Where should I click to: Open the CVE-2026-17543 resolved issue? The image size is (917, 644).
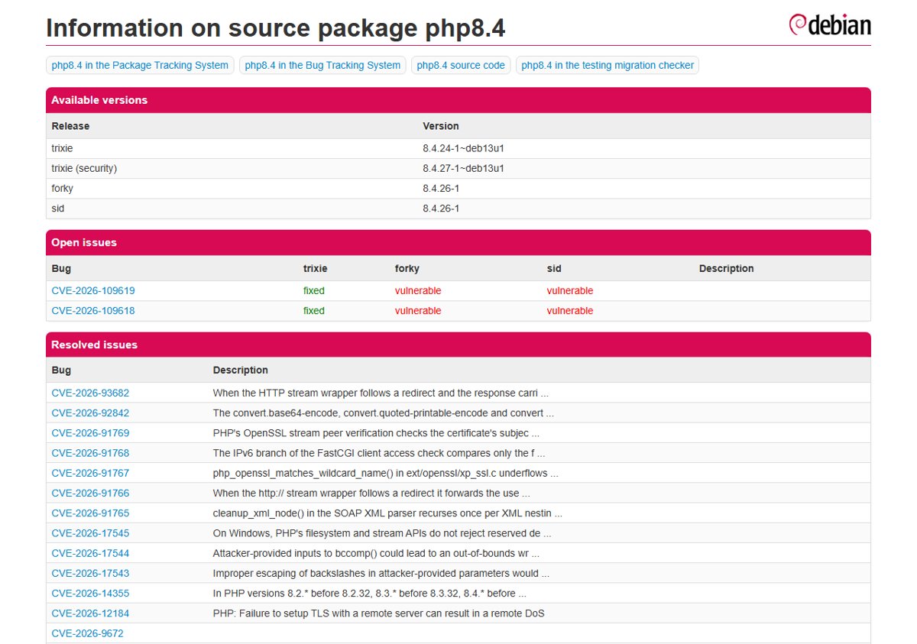point(90,573)
